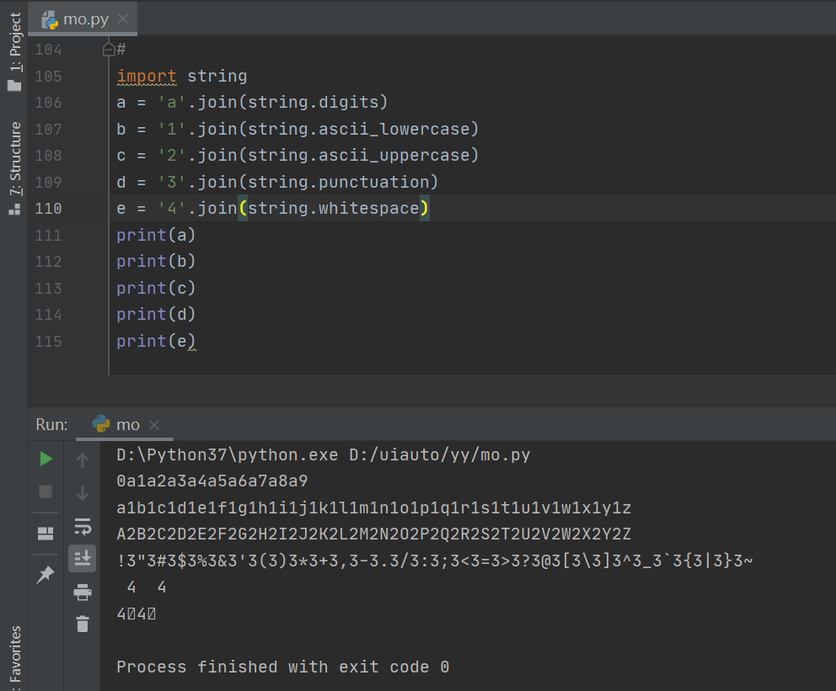Click the import keyword on line 105
836x691 pixels.
click(x=147, y=77)
